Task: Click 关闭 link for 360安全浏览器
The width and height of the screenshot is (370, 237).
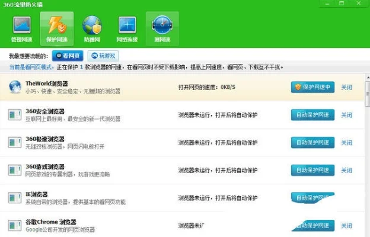Action: (346, 115)
